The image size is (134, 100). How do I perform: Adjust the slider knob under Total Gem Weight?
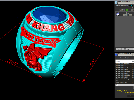tap(133, 8)
